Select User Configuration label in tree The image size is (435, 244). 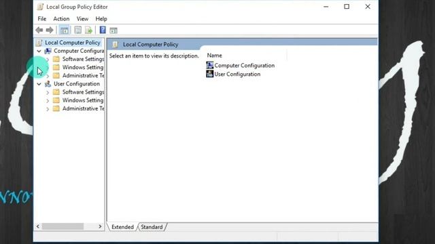point(77,84)
